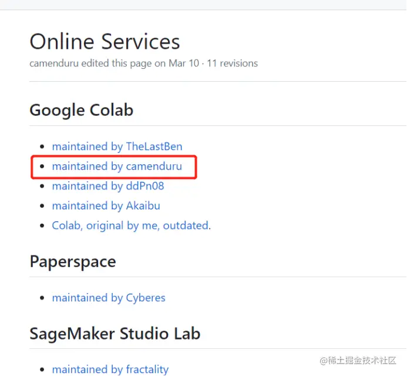Click the highlighted 'maintained by camenduru' link
Image resolution: width=407 pixels, height=376 pixels.
click(117, 167)
